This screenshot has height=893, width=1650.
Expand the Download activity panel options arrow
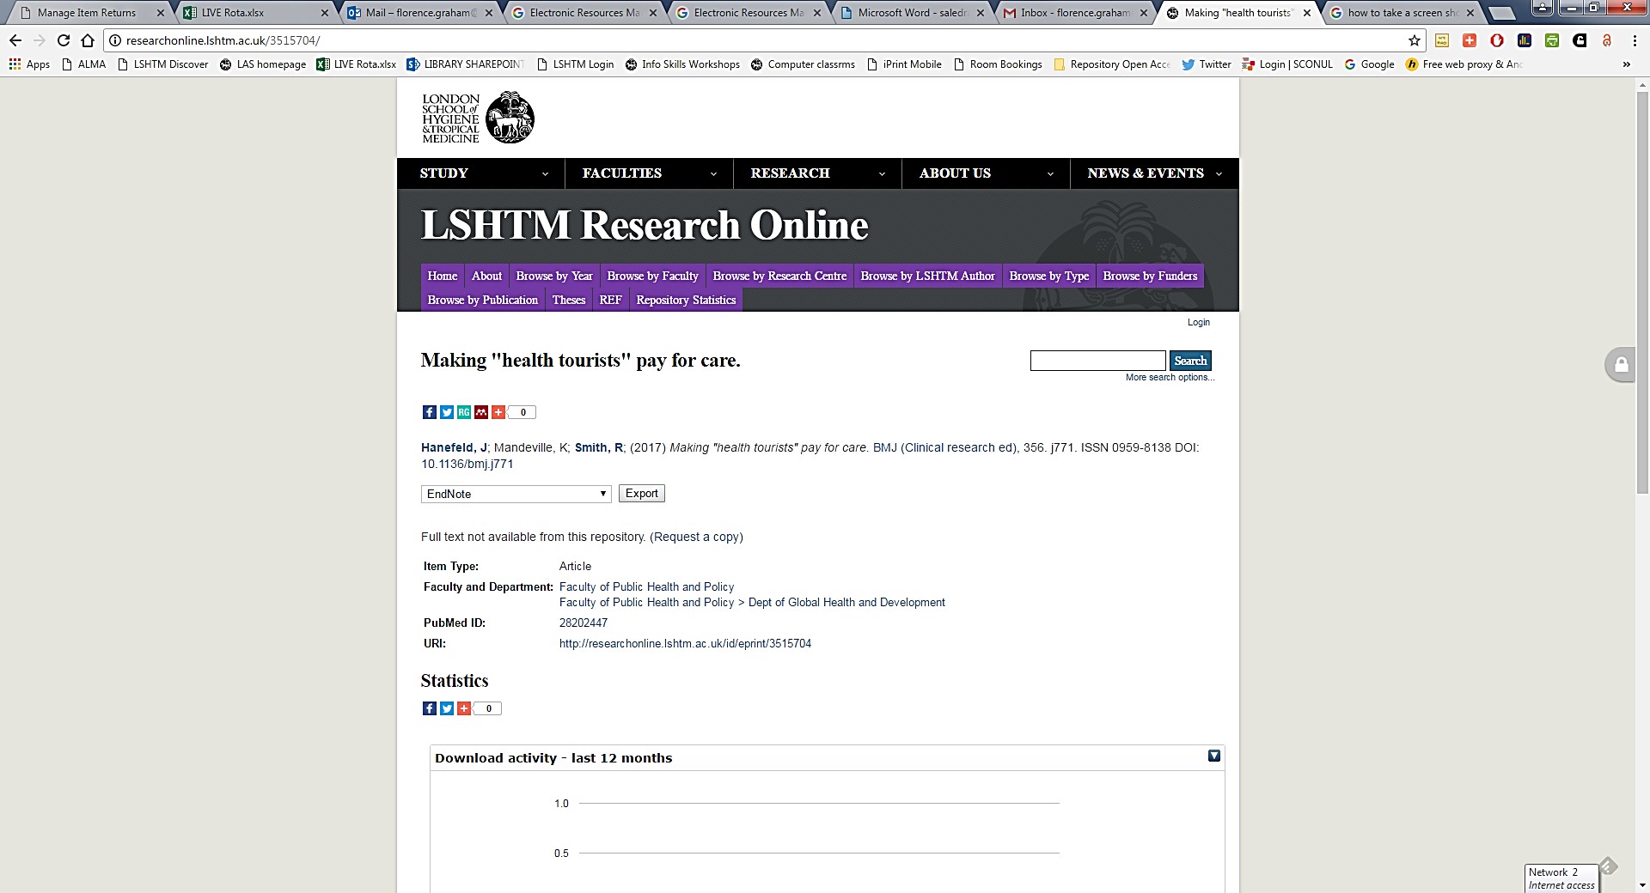1213,756
